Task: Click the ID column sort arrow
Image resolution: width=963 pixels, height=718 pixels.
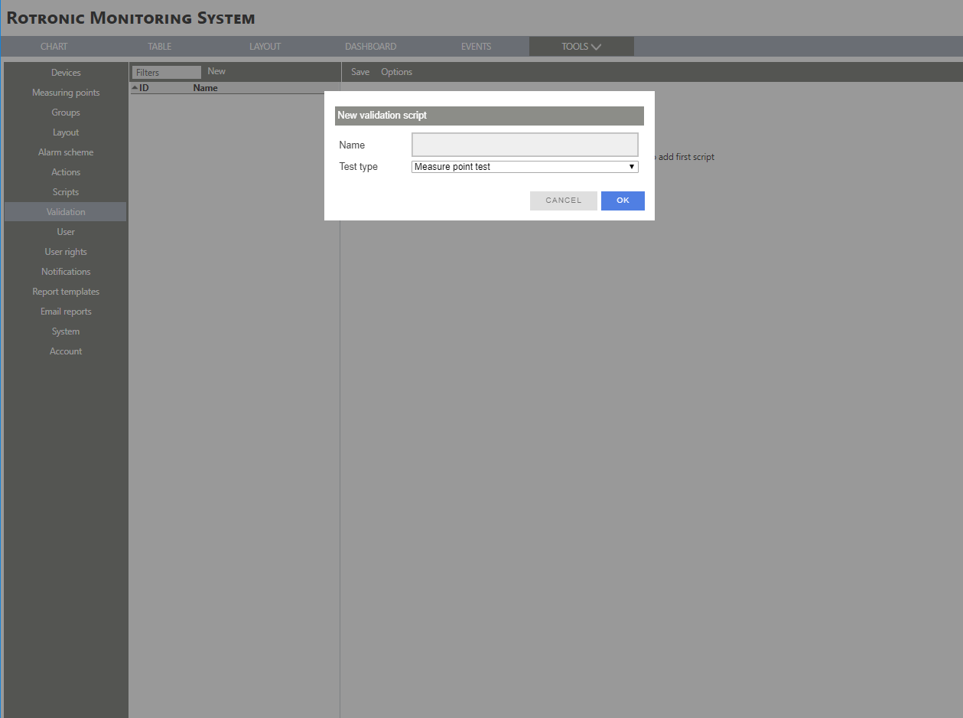Action: pos(135,88)
